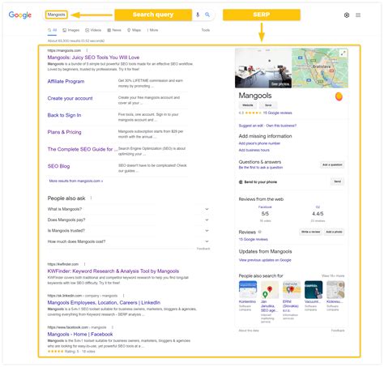The image size is (384, 367).
Task: Expand the map with the fullscreen icon
Action: pyautogui.click(x=343, y=53)
